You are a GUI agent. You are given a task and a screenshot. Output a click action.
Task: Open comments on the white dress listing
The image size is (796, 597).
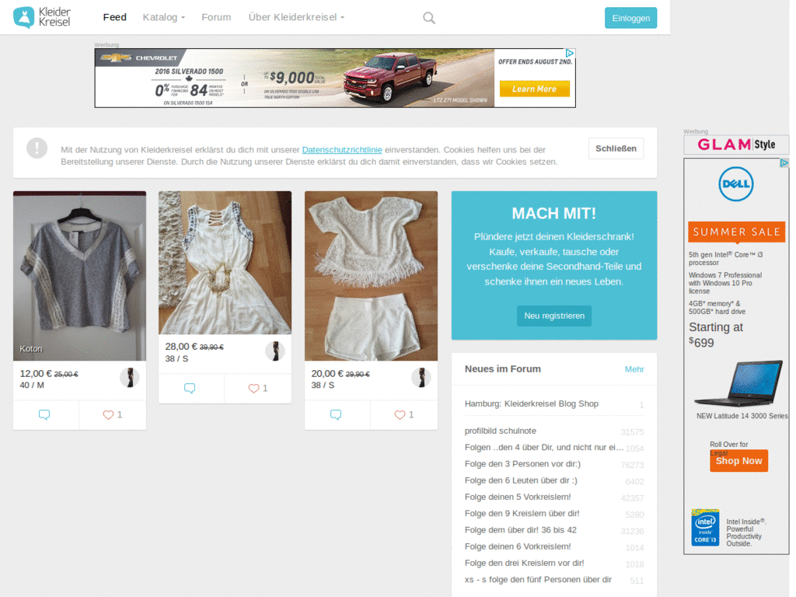tap(190, 389)
